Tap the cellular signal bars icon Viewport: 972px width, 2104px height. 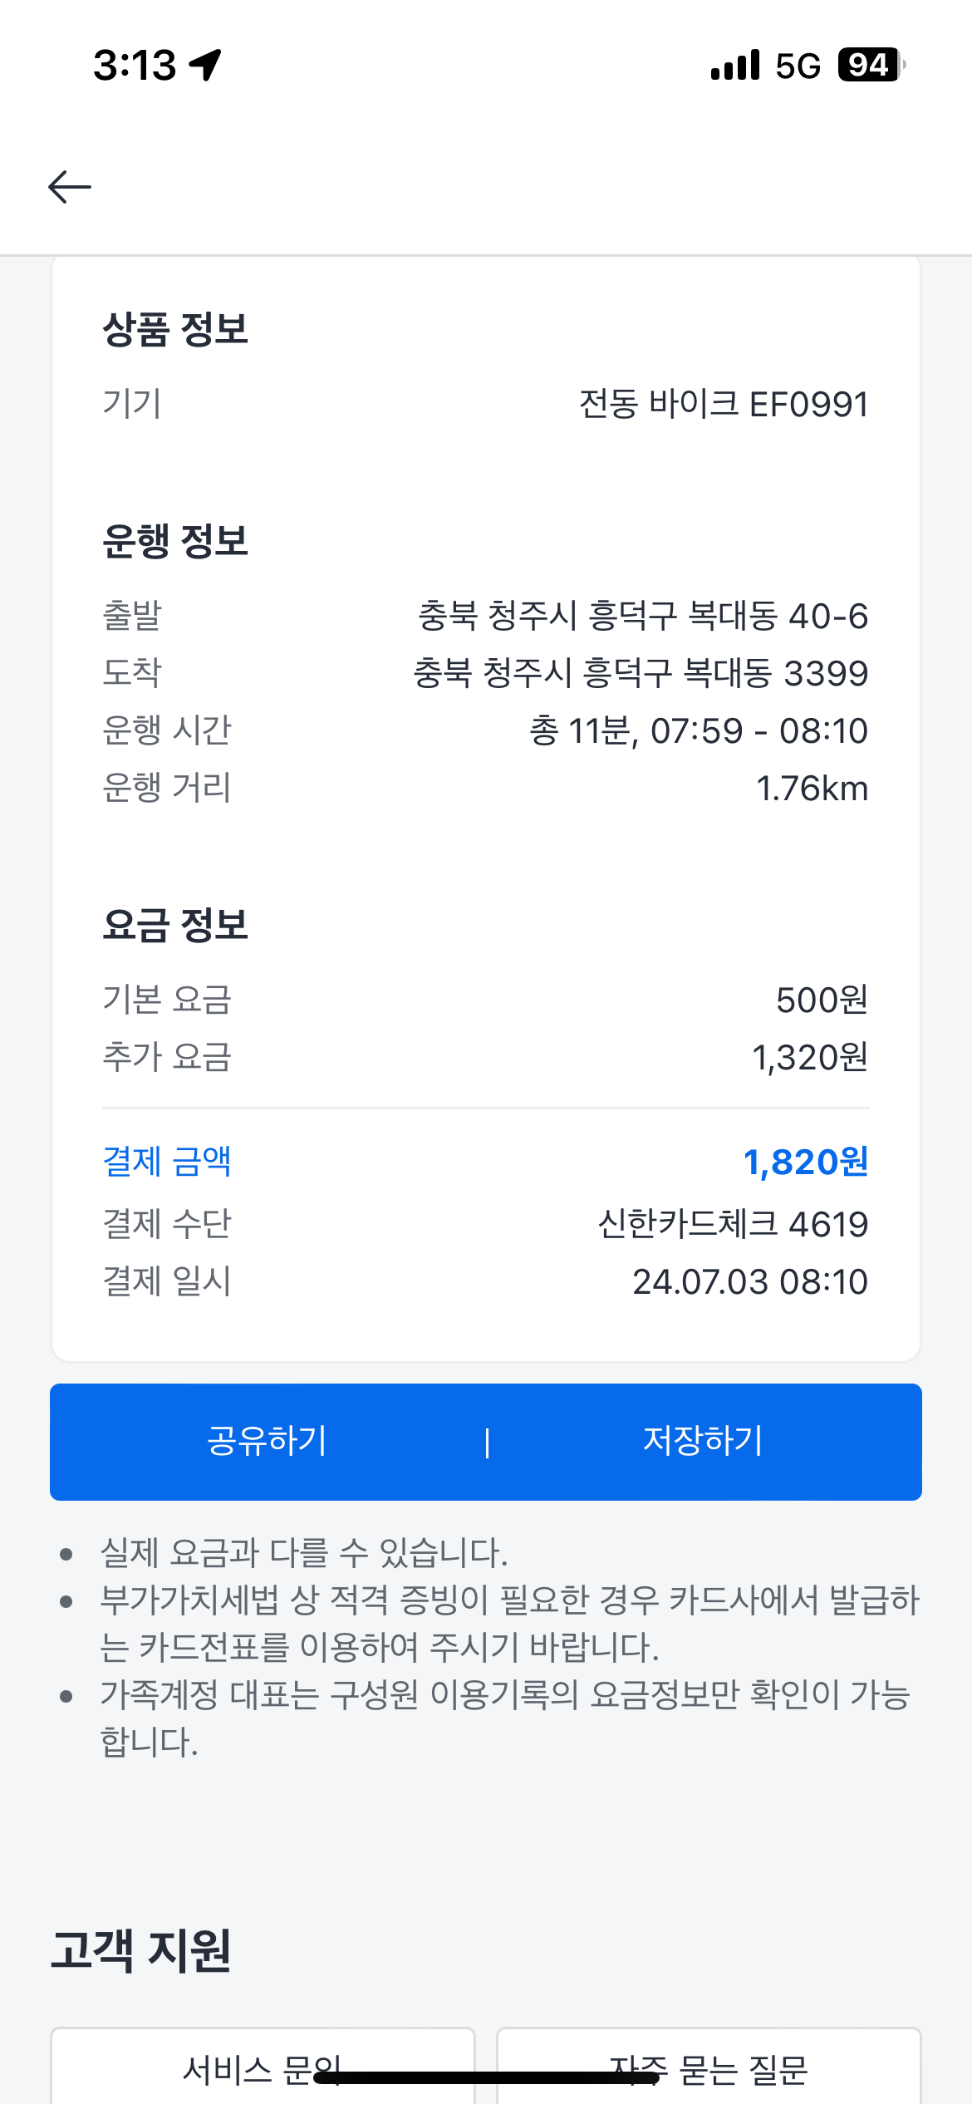coord(735,65)
